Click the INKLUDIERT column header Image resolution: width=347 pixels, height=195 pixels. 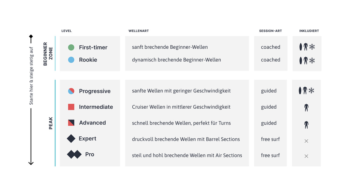click(309, 31)
